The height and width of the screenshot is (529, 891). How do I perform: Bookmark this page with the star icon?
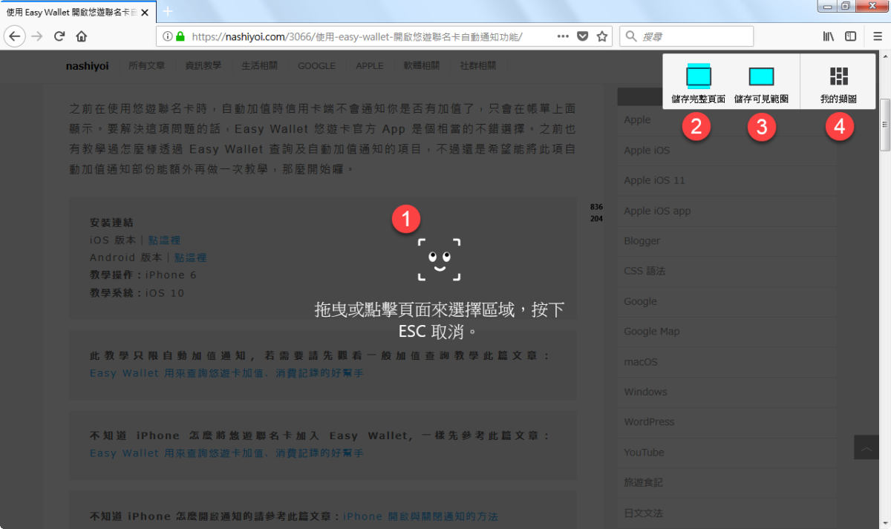(x=602, y=36)
